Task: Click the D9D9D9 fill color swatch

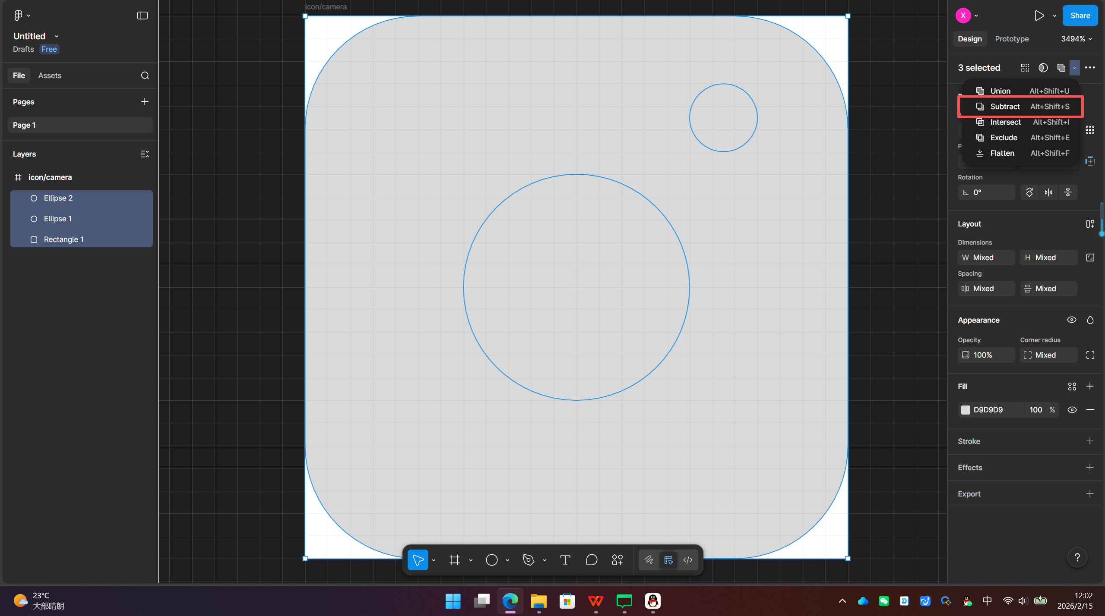Action: (x=966, y=410)
